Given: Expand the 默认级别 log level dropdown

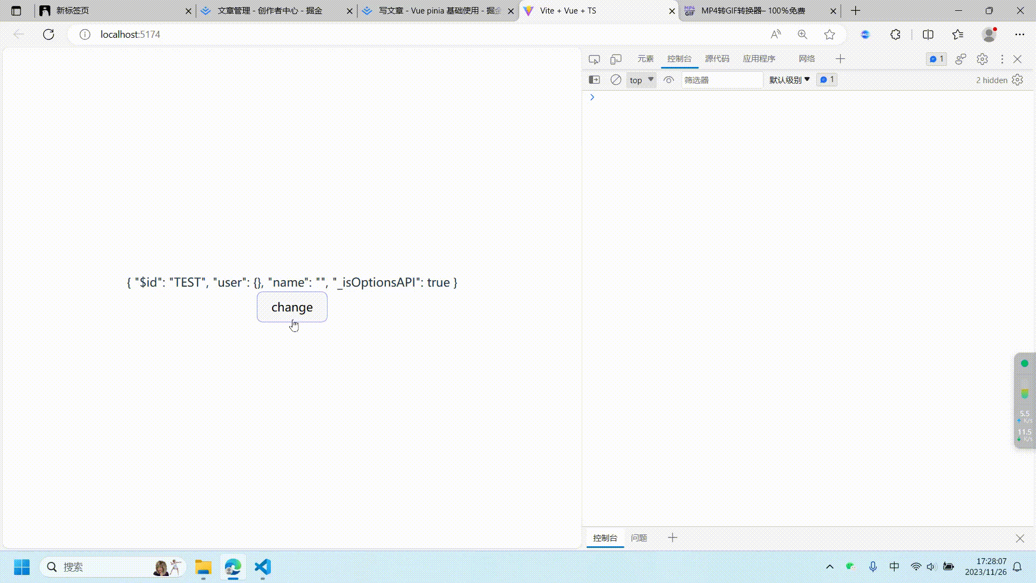Looking at the screenshot, I should pos(789,80).
